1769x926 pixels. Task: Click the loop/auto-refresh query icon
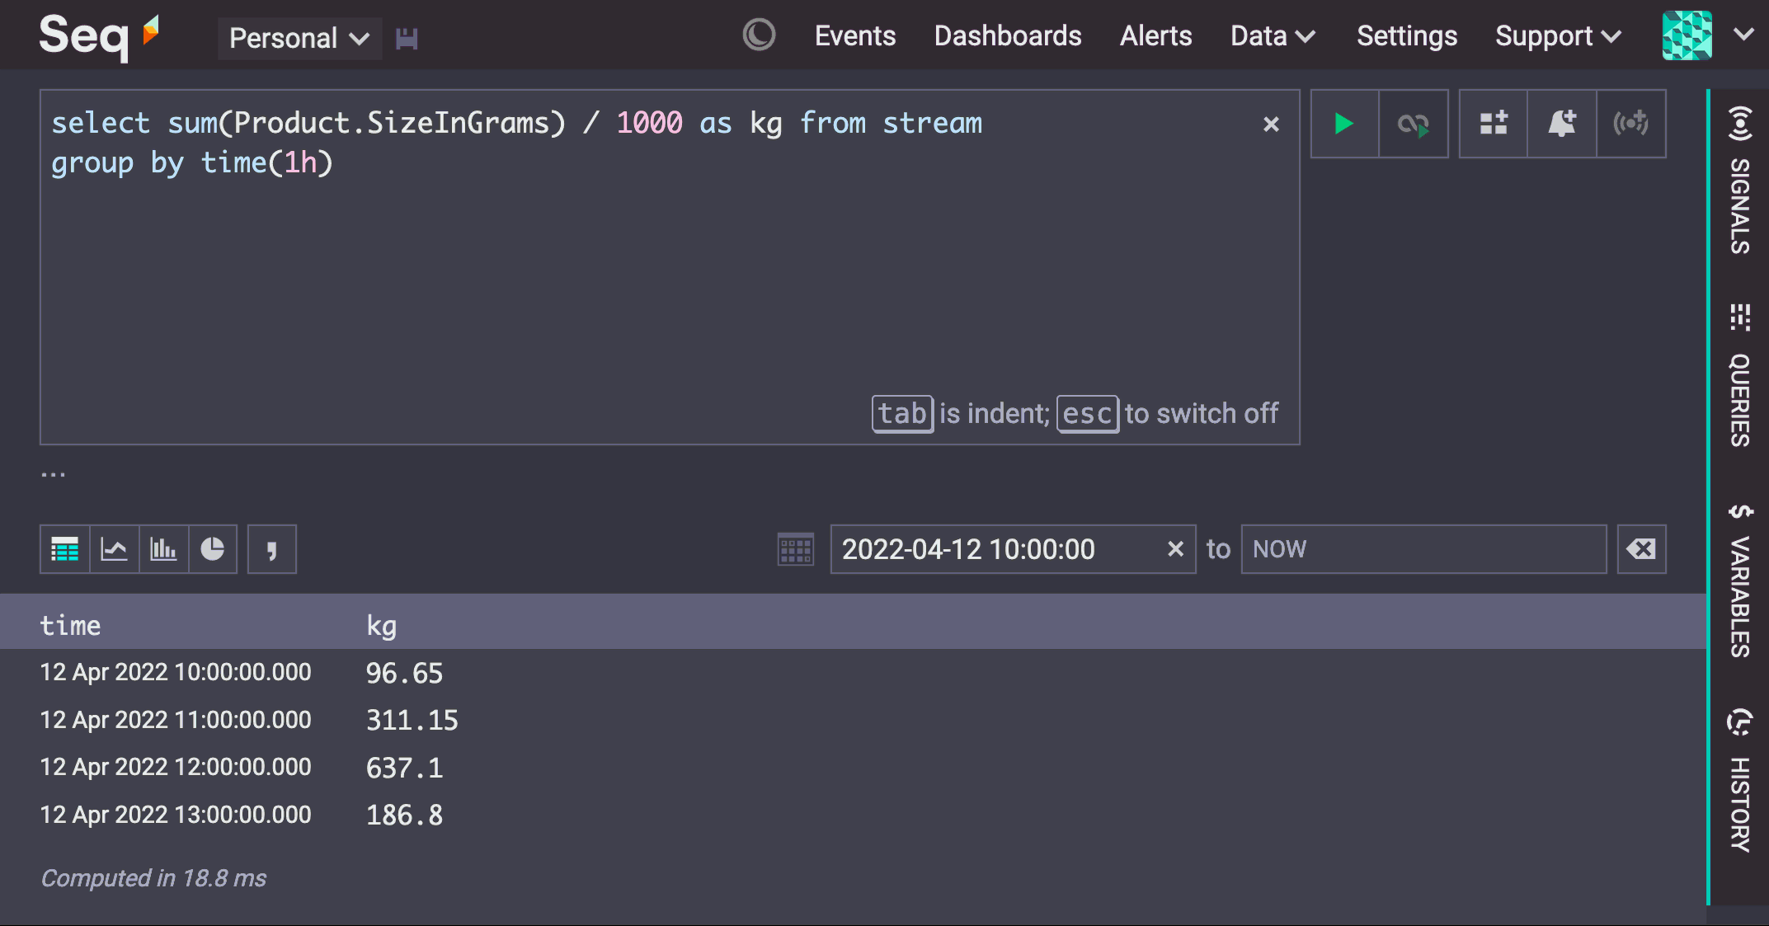pos(1414,124)
